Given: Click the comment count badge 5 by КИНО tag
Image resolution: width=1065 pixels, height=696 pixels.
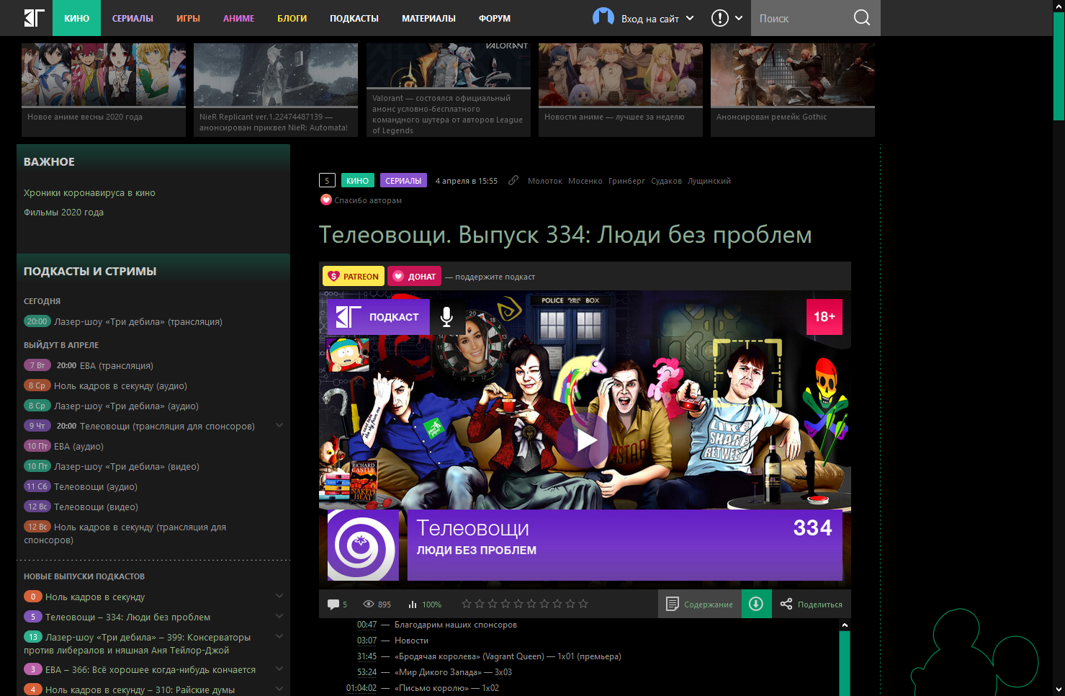Looking at the screenshot, I should point(327,180).
